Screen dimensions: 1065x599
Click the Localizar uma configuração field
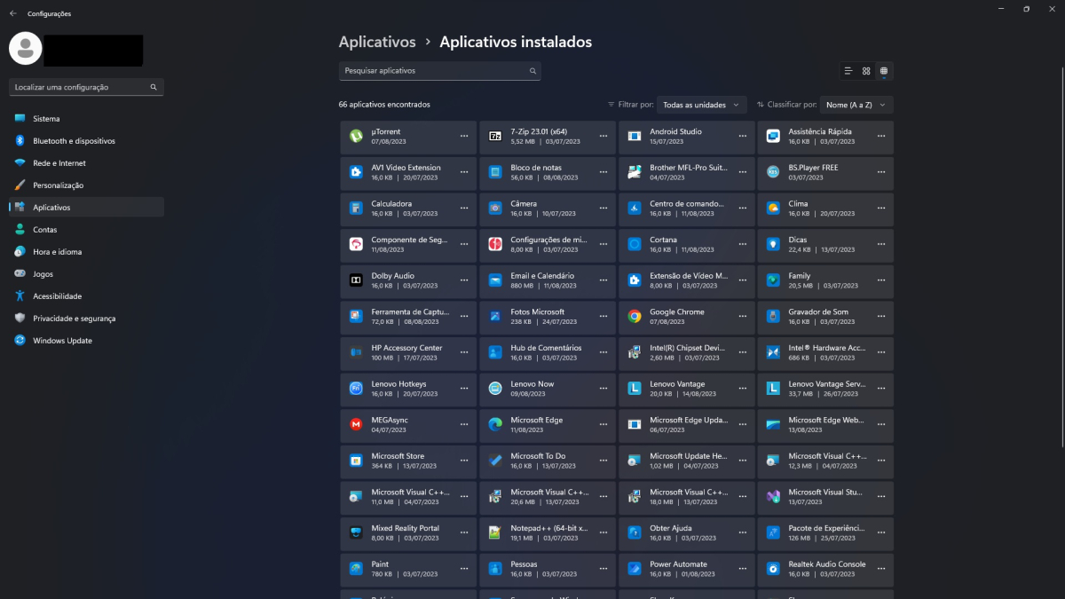86,88
